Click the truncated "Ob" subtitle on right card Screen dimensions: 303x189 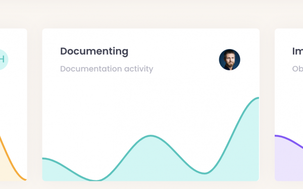[x=297, y=69]
